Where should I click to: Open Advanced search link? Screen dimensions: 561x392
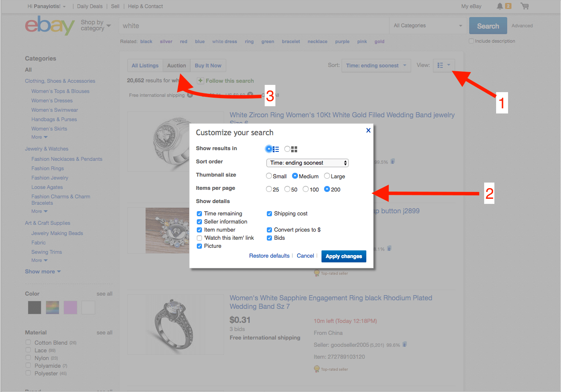click(522, 26)
